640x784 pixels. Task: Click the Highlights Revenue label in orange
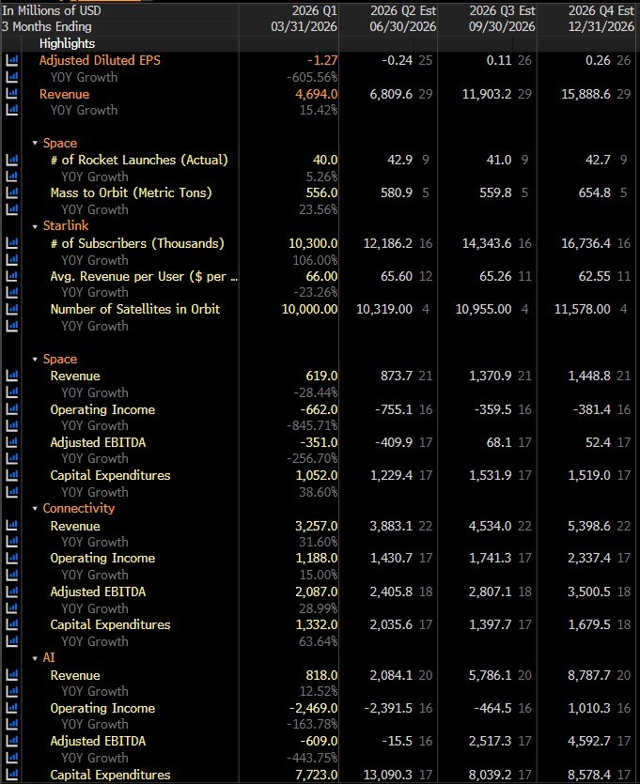tap(65, 94)
